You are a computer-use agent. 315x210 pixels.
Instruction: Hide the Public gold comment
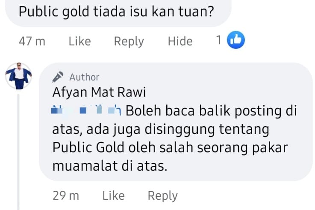(180, 41)
